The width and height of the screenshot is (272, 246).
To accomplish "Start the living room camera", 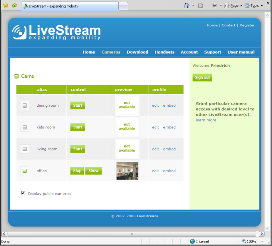I will (78, 149).
